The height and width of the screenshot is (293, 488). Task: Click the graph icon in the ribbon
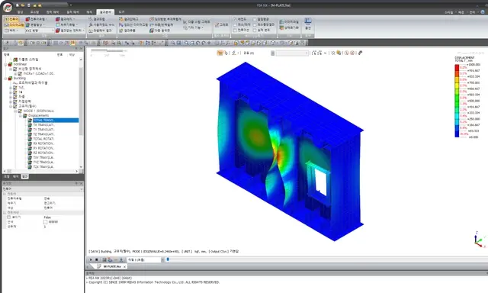[x=221, y=24]
